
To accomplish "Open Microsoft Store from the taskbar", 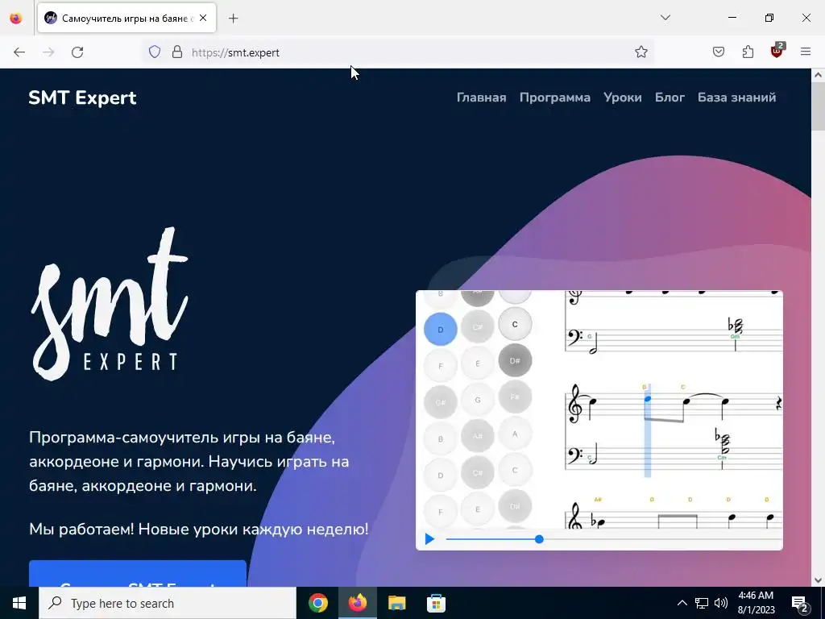I will [436, 603].
